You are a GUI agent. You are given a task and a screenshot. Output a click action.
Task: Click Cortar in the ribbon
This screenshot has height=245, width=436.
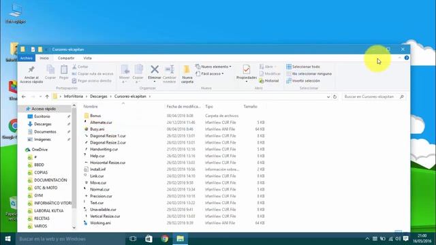80,67
